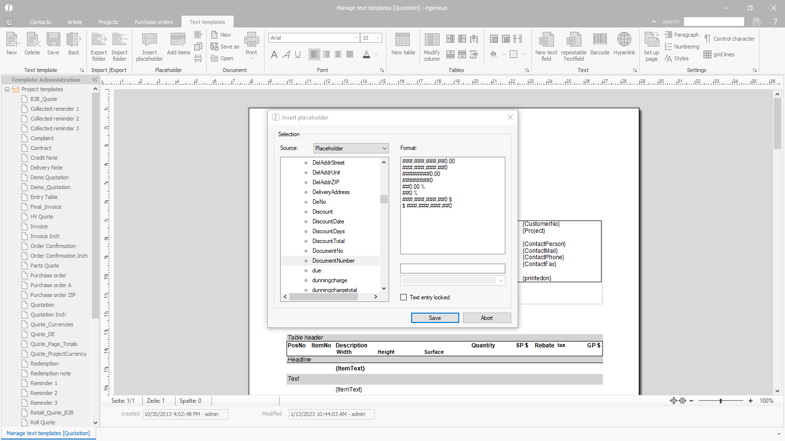Switch to the Purchase orders tab
This screenshot has height=441, width=785.
(154, 22)
